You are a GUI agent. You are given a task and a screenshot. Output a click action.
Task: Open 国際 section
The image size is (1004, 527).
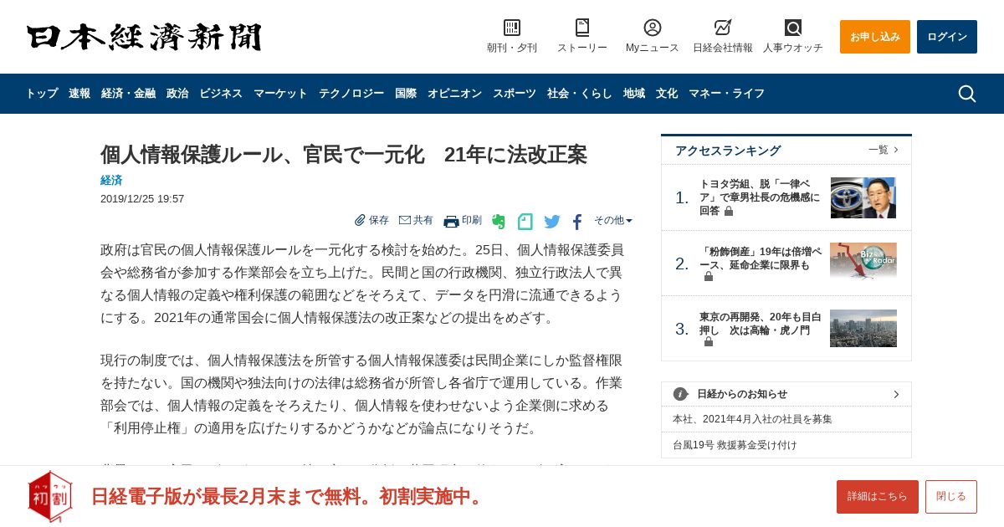(x=406, y=94)
